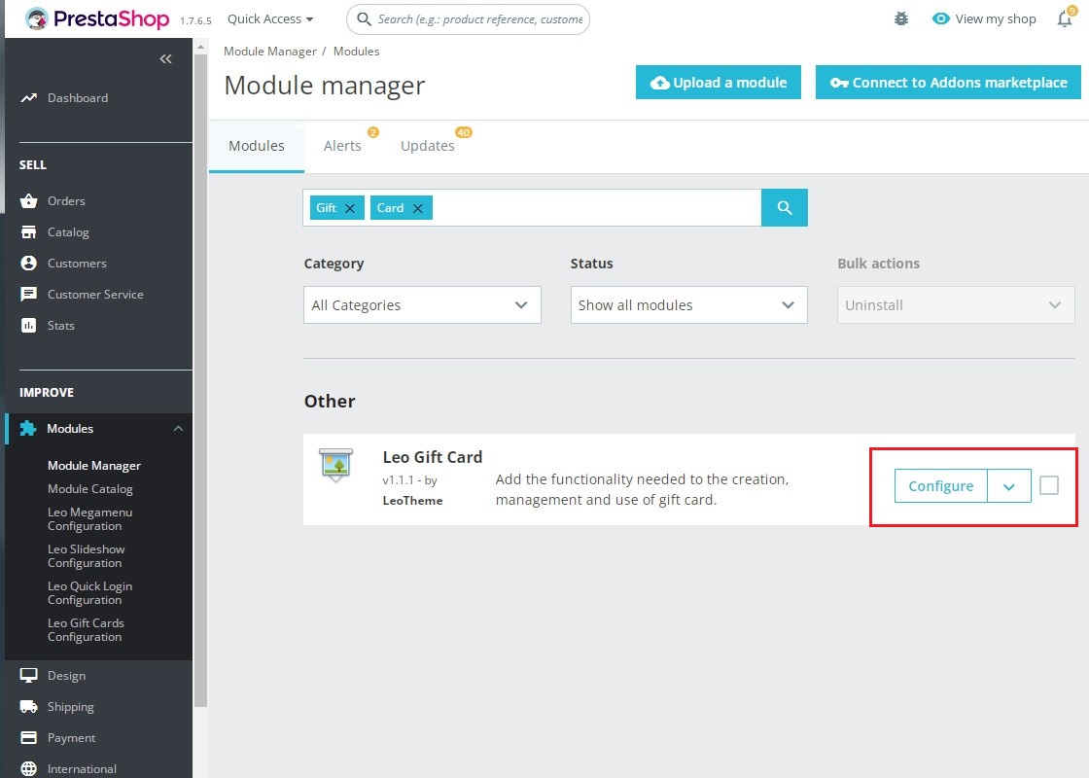Click the top header search magnifier icon
The height and width of the screenshot is (778, 1089).
[364, 19]
